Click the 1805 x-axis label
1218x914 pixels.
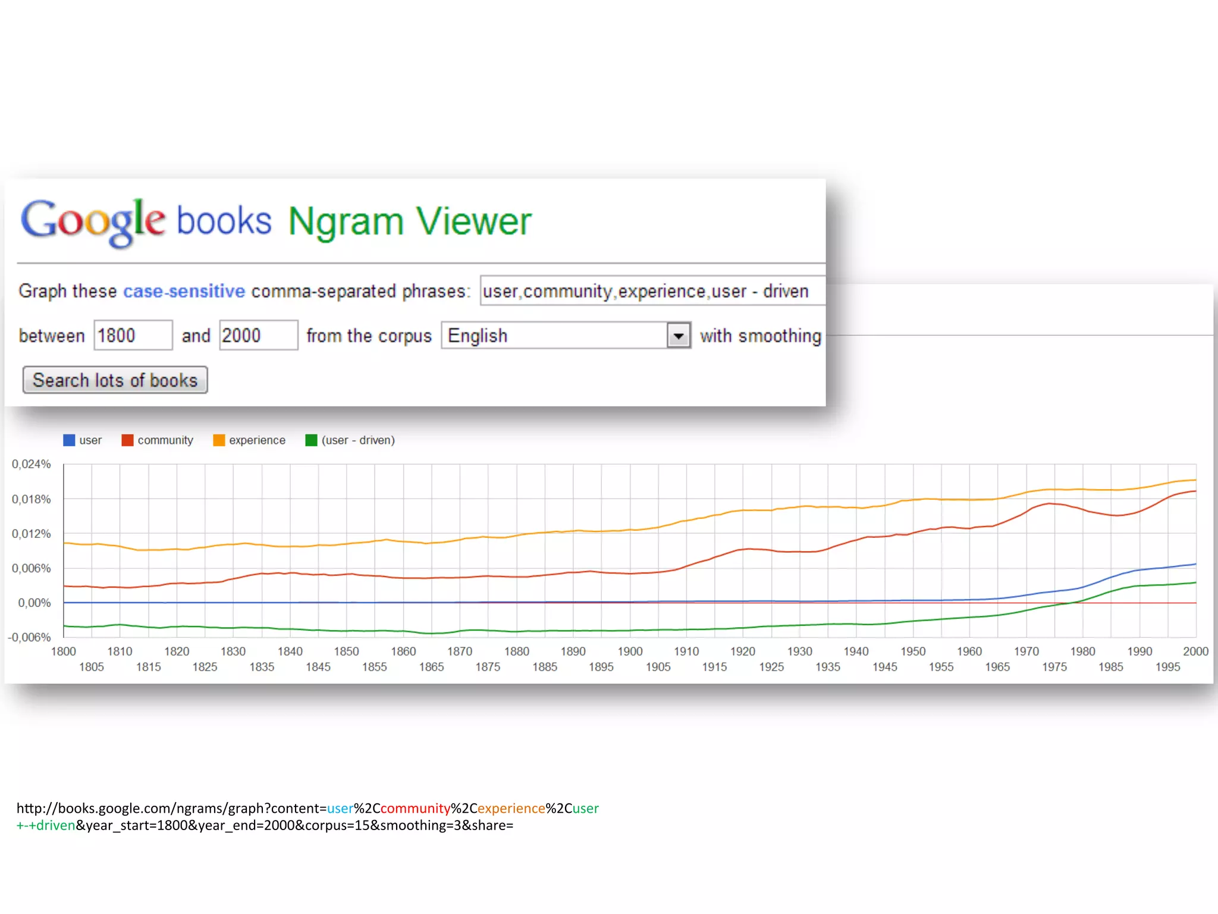[x=92, y=667]
